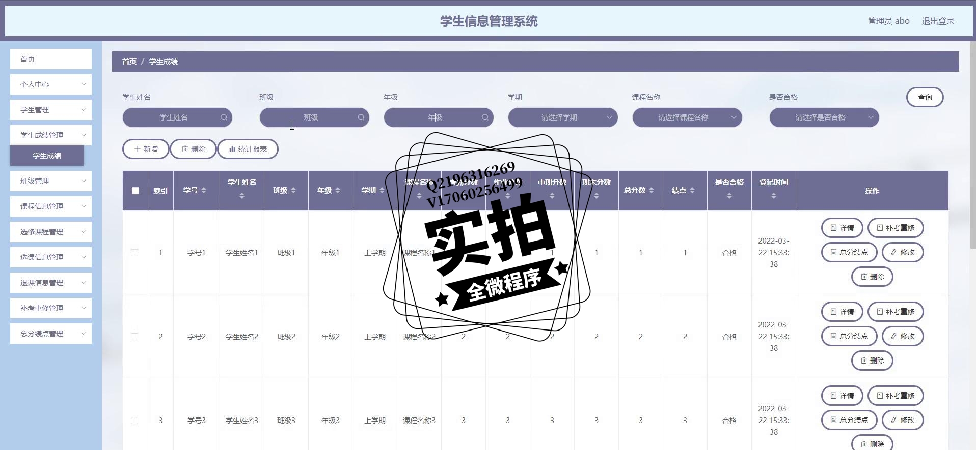Sort table by 学号 column arrows
Viewport: 976px width, 450px height.
(x=204, y=190)
